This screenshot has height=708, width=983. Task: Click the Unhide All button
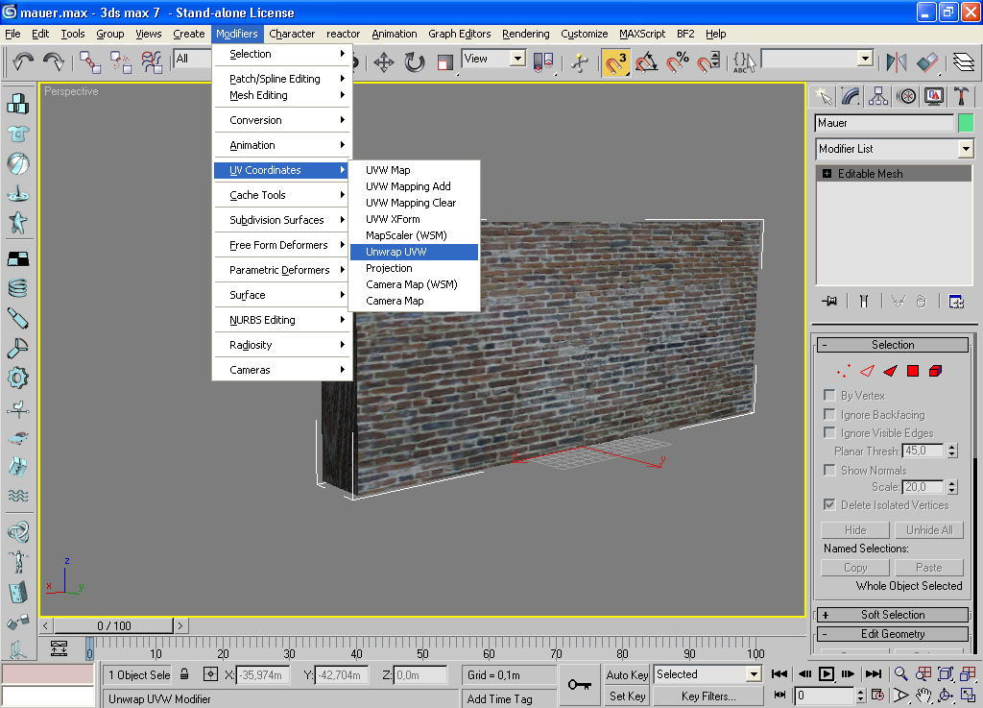pyautogui.click(x=929, y=530)
